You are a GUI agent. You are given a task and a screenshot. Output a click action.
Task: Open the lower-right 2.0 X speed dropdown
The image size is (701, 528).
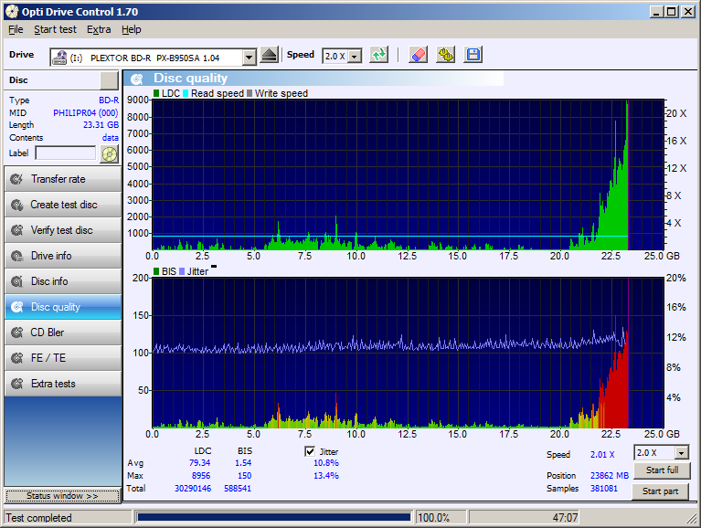[681, 453]
